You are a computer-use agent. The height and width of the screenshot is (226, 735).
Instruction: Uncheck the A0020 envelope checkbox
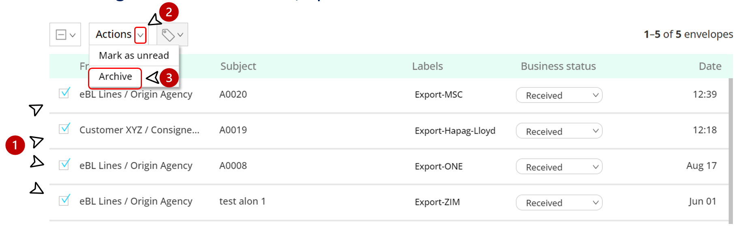coord(64,93)
